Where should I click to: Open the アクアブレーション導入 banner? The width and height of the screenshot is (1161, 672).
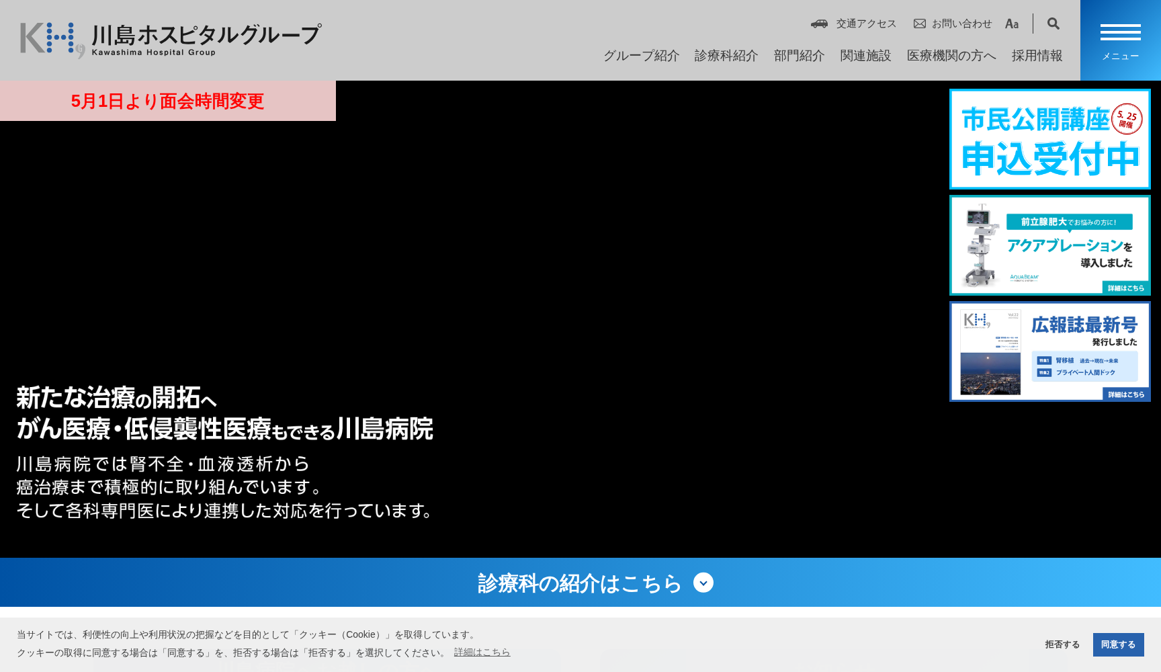(1049, 245)
